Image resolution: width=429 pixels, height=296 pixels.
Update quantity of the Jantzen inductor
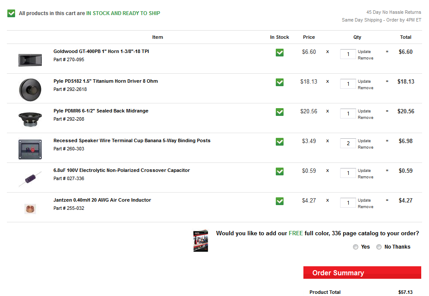[x=364, y=200]
